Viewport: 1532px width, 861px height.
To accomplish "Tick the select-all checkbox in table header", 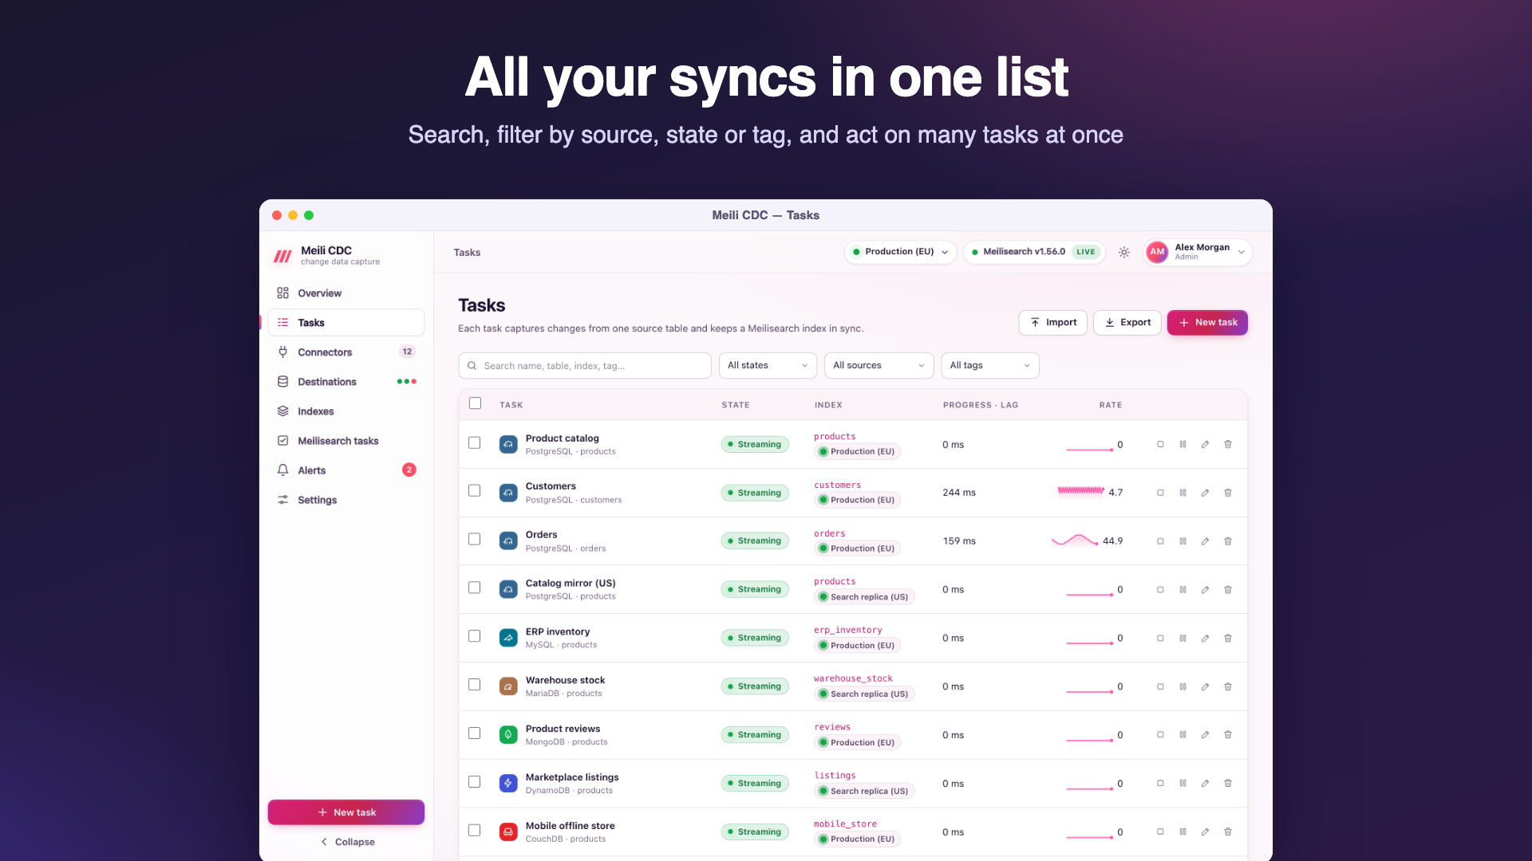I will 475,403.
